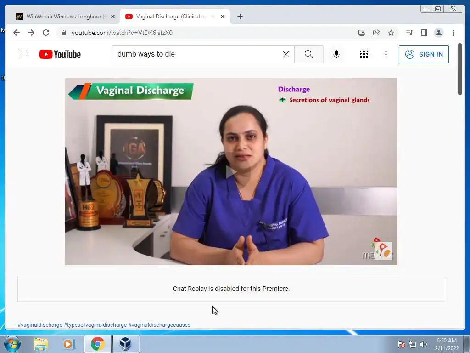Restore down the Chrome window

(x=438, y=9)
